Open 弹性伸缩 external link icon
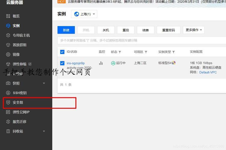 click(30, 64)
